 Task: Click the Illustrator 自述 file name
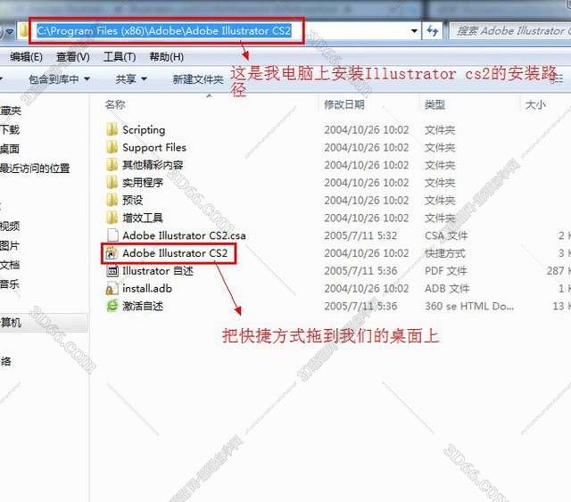click(x=158, y=271)
